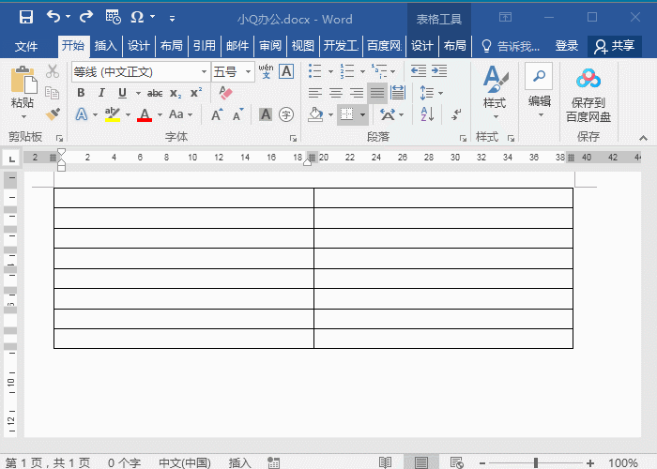
Task: Toggle superscript formatting
Action: pyautogui.click(x=196, y=93)
